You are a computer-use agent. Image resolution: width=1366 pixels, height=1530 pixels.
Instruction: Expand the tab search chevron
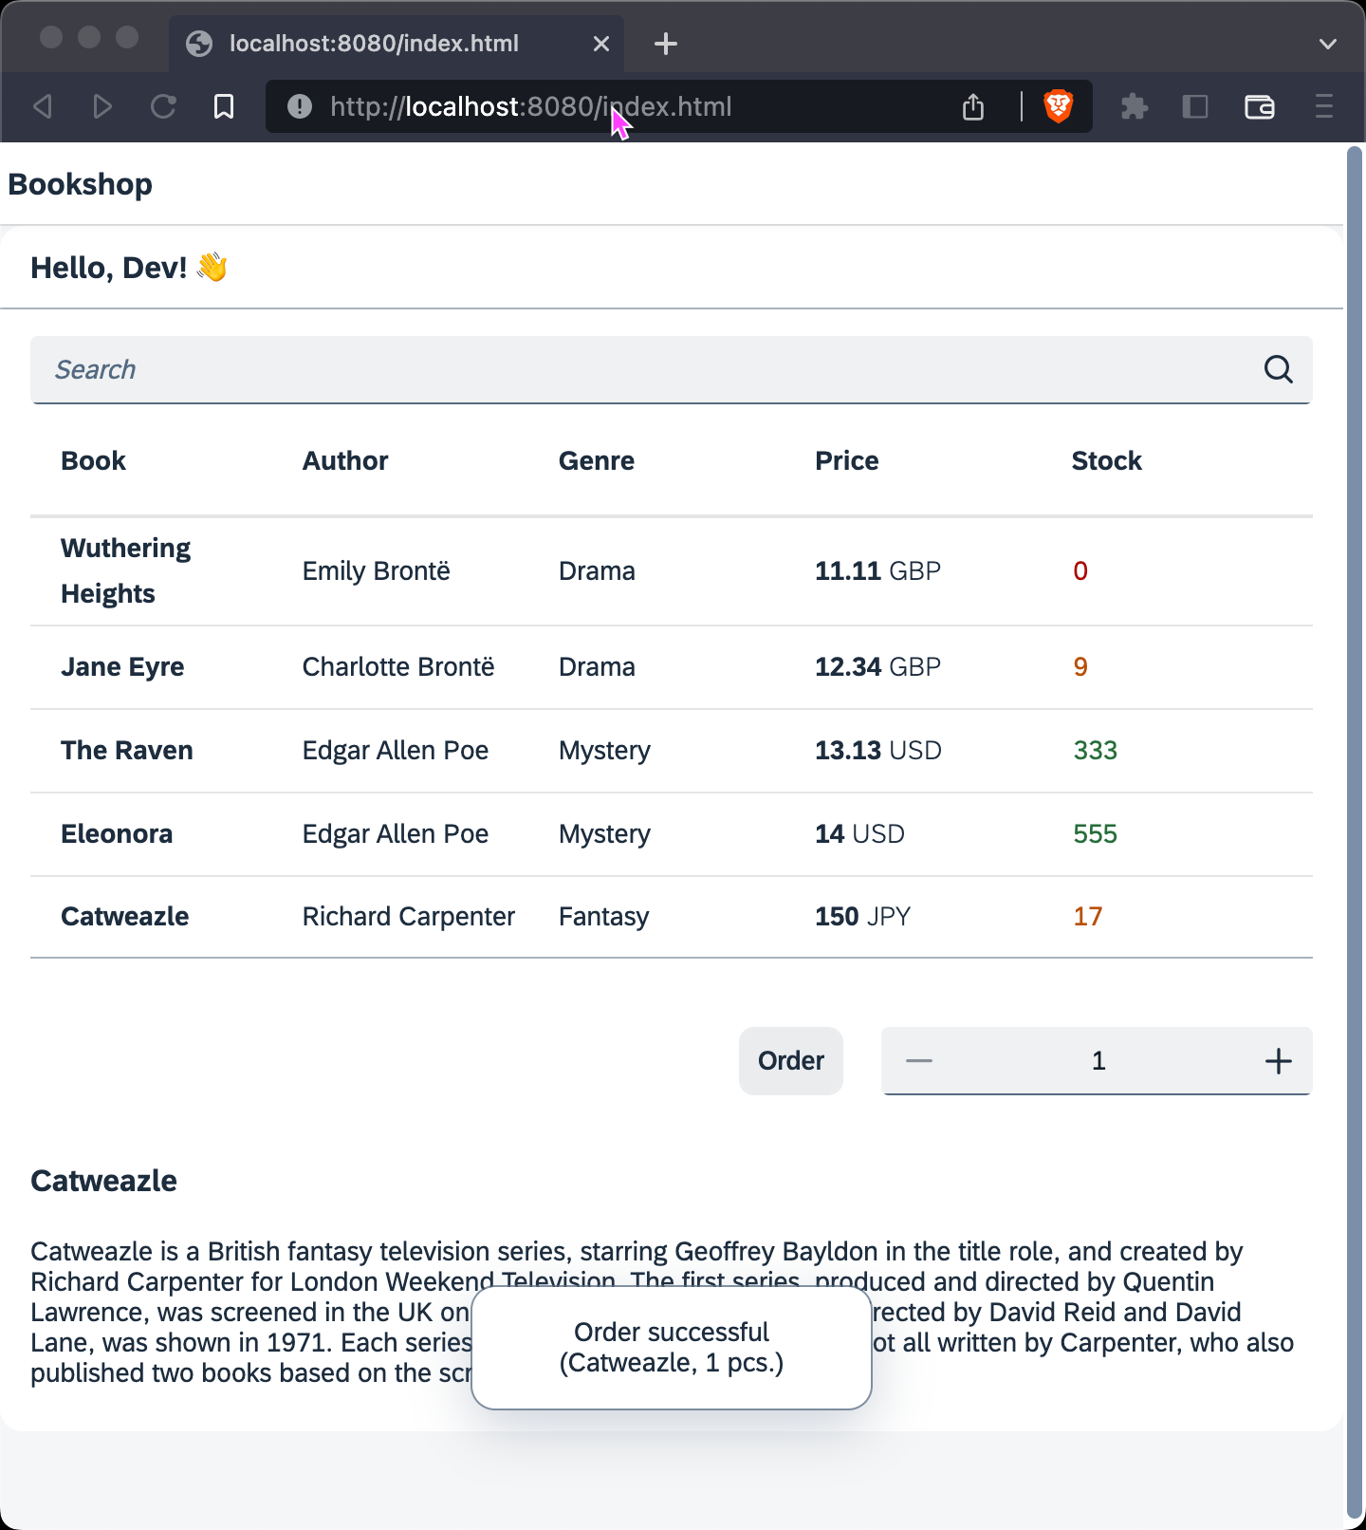point(1328,44)
